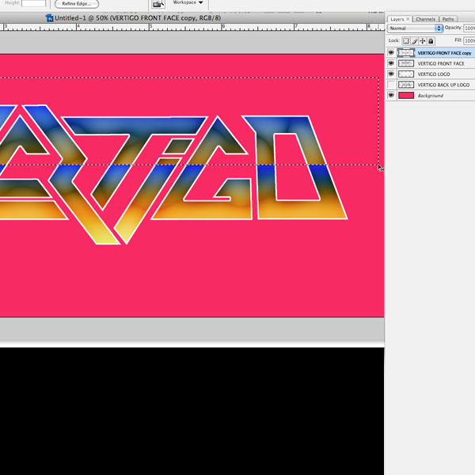
Task: Select the VERTIGO FRONT FACE copy layer name
Action: [x=444, y=53]
